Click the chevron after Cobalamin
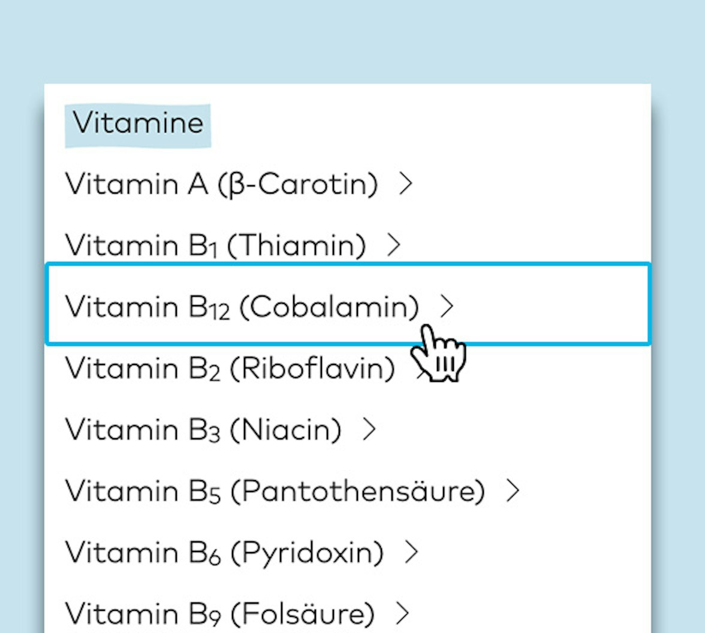The width and height of the screenshot is (705, 633). [x=447, y=306]
